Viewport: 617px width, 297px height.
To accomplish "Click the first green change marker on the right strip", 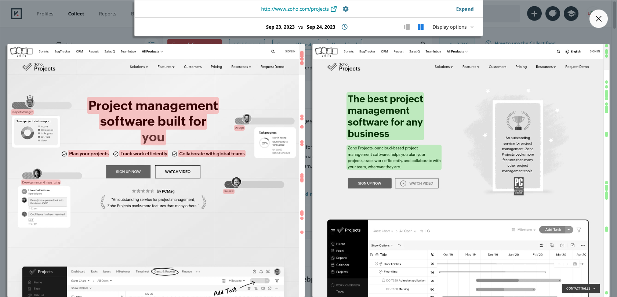I will 606,46.
